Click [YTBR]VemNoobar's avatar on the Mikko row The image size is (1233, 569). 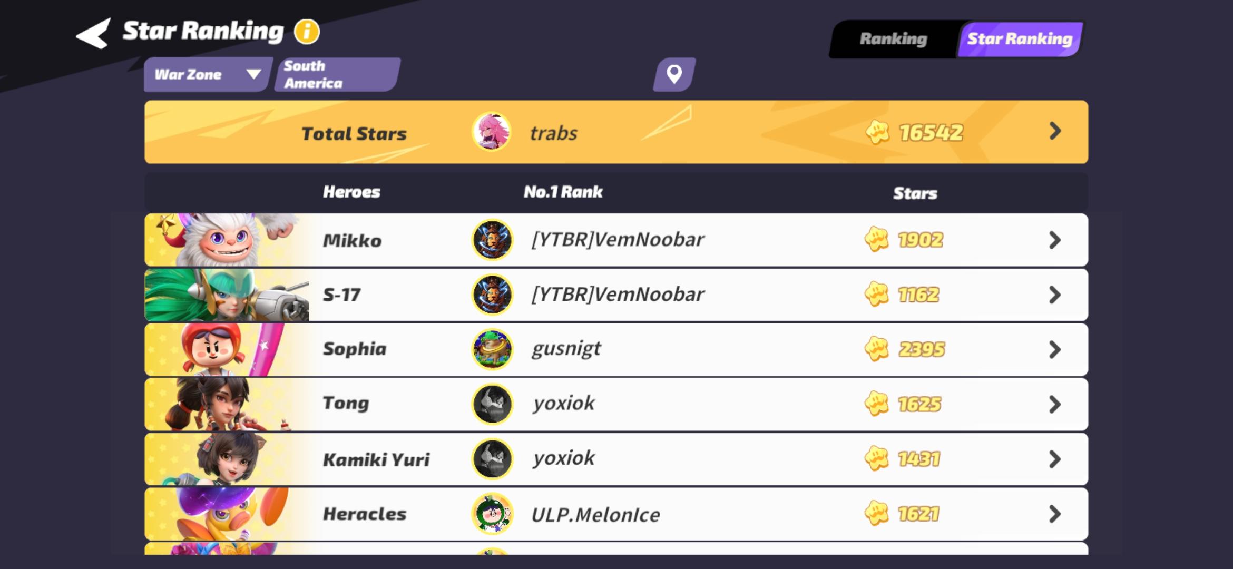[492, 240]
